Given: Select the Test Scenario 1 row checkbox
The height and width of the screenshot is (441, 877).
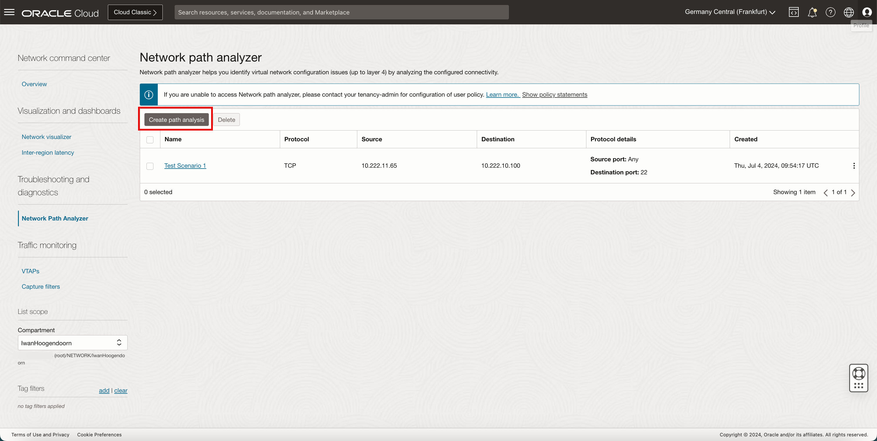Looking at the screenshot, I should click(150, 166).
